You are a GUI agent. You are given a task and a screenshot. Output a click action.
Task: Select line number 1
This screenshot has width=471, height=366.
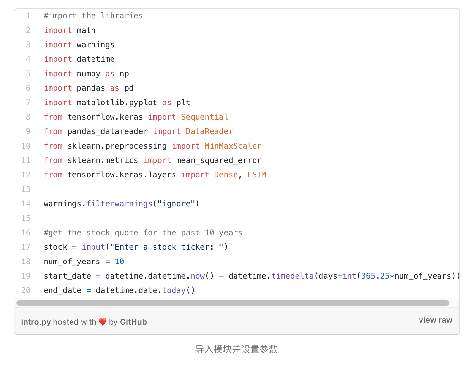point(28,16)
